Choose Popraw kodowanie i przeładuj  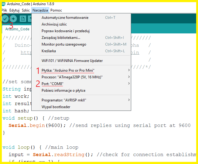point(81,31)
